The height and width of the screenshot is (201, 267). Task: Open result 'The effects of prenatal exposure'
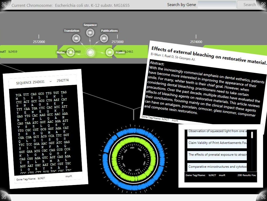point(217,155)
